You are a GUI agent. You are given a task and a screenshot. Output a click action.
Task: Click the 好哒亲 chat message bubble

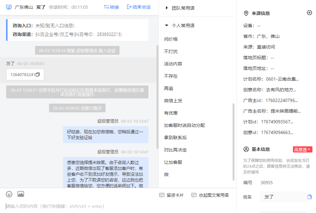point(106,135)
